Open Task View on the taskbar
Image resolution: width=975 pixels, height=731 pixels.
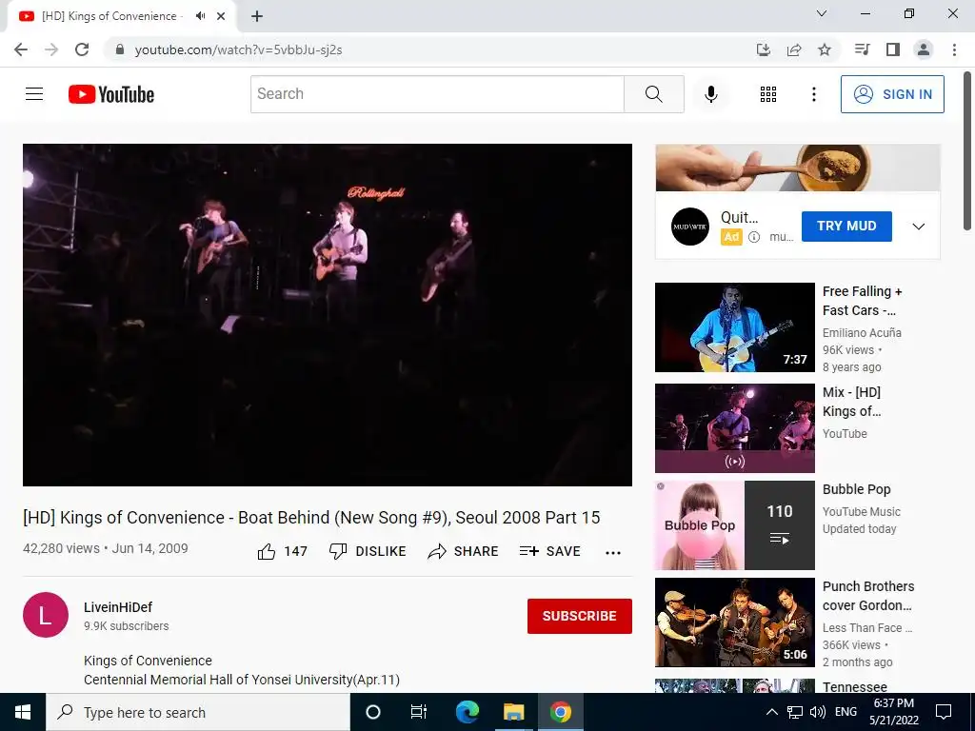pyautogui.click(x=419, y=712)
